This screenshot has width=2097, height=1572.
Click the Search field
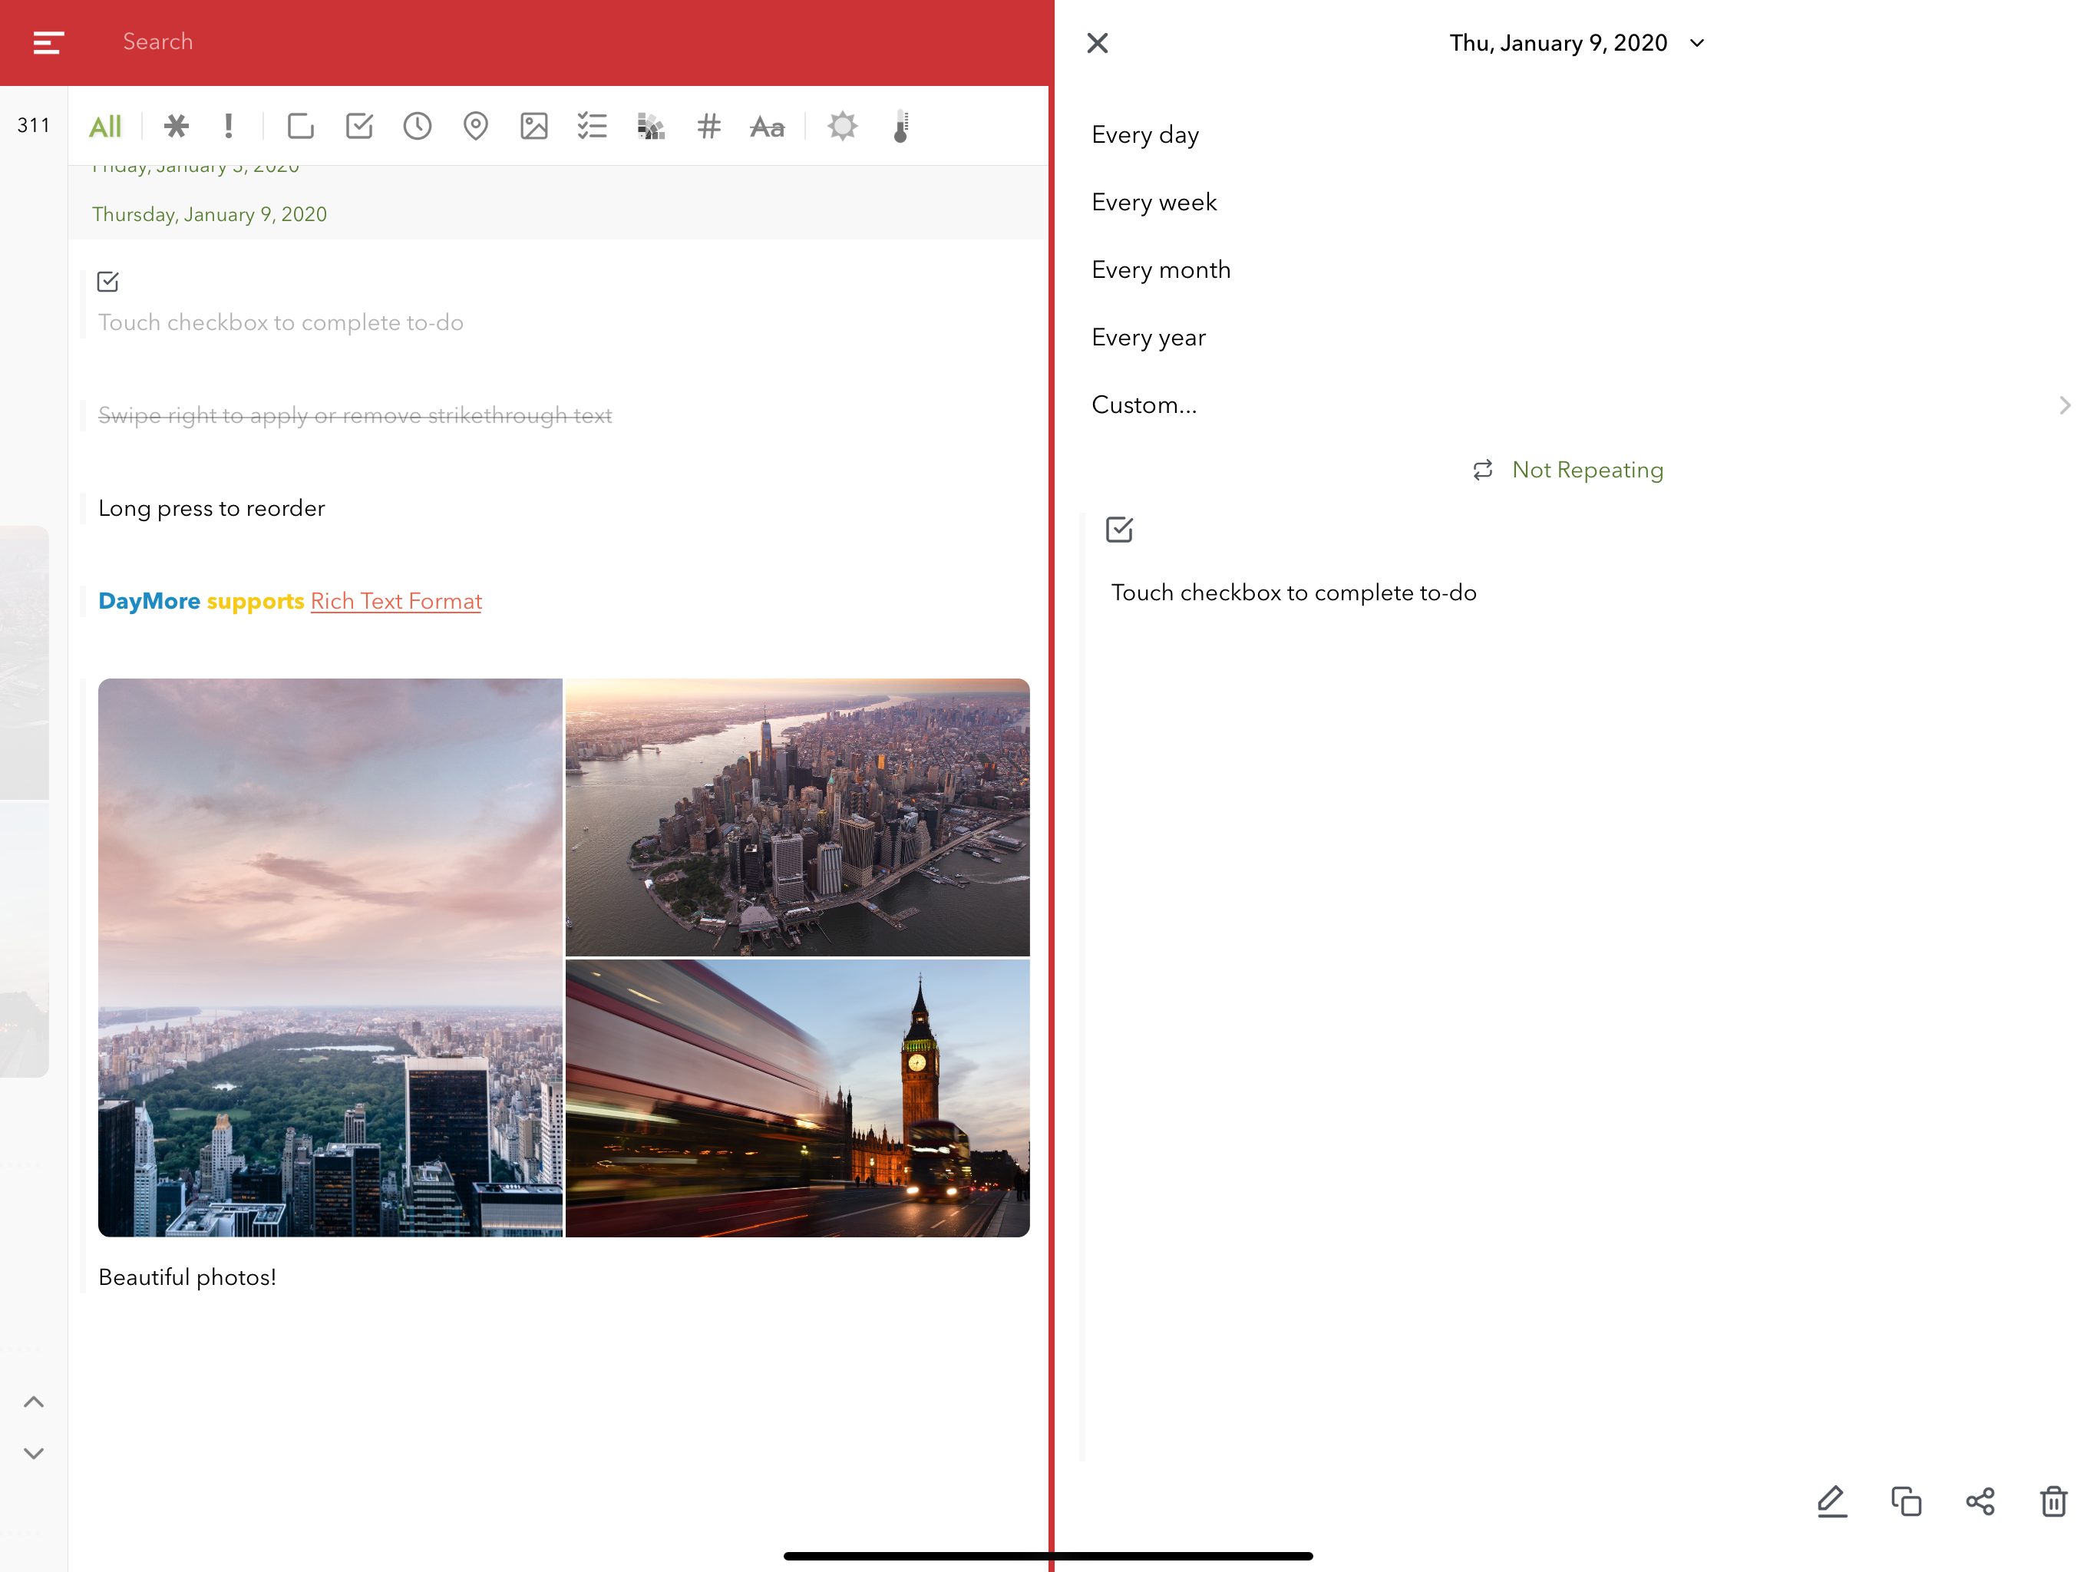[x=158, y=43]
